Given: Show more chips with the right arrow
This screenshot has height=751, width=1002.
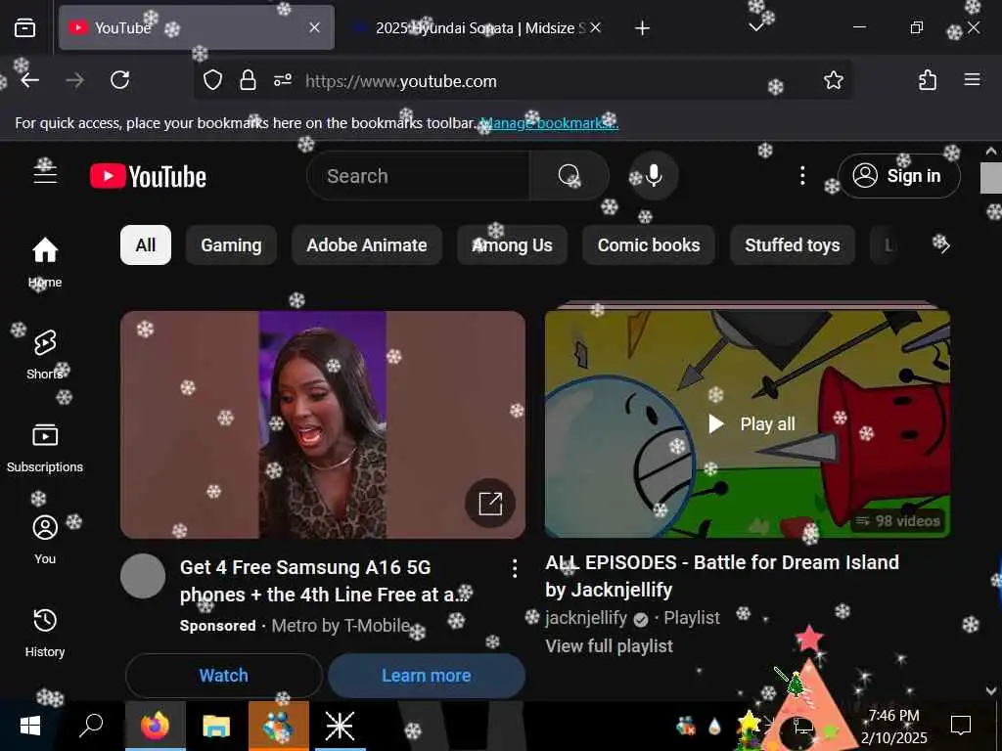Looking at the screenshot, I should 944,245.
